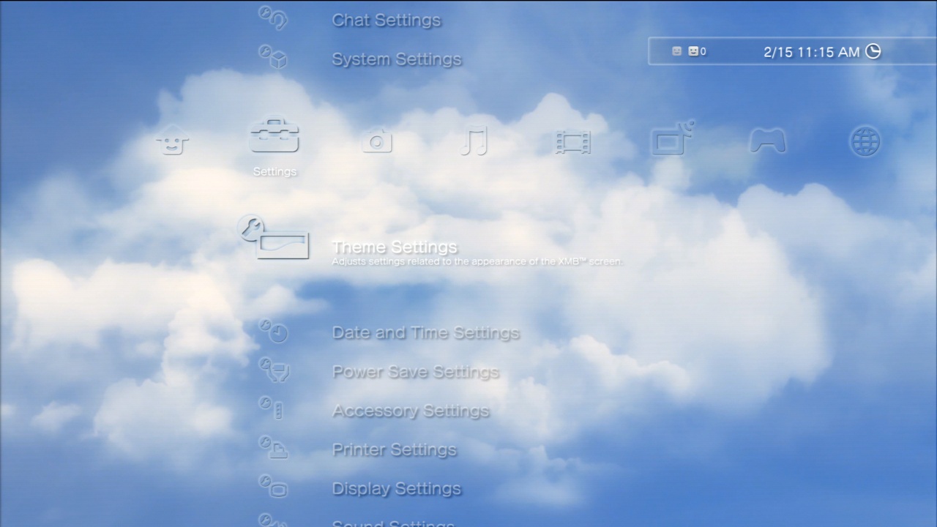Open Display Settings entry
Image resolution: width=937 pixels, height=527 pixels.
click(397, 488)
